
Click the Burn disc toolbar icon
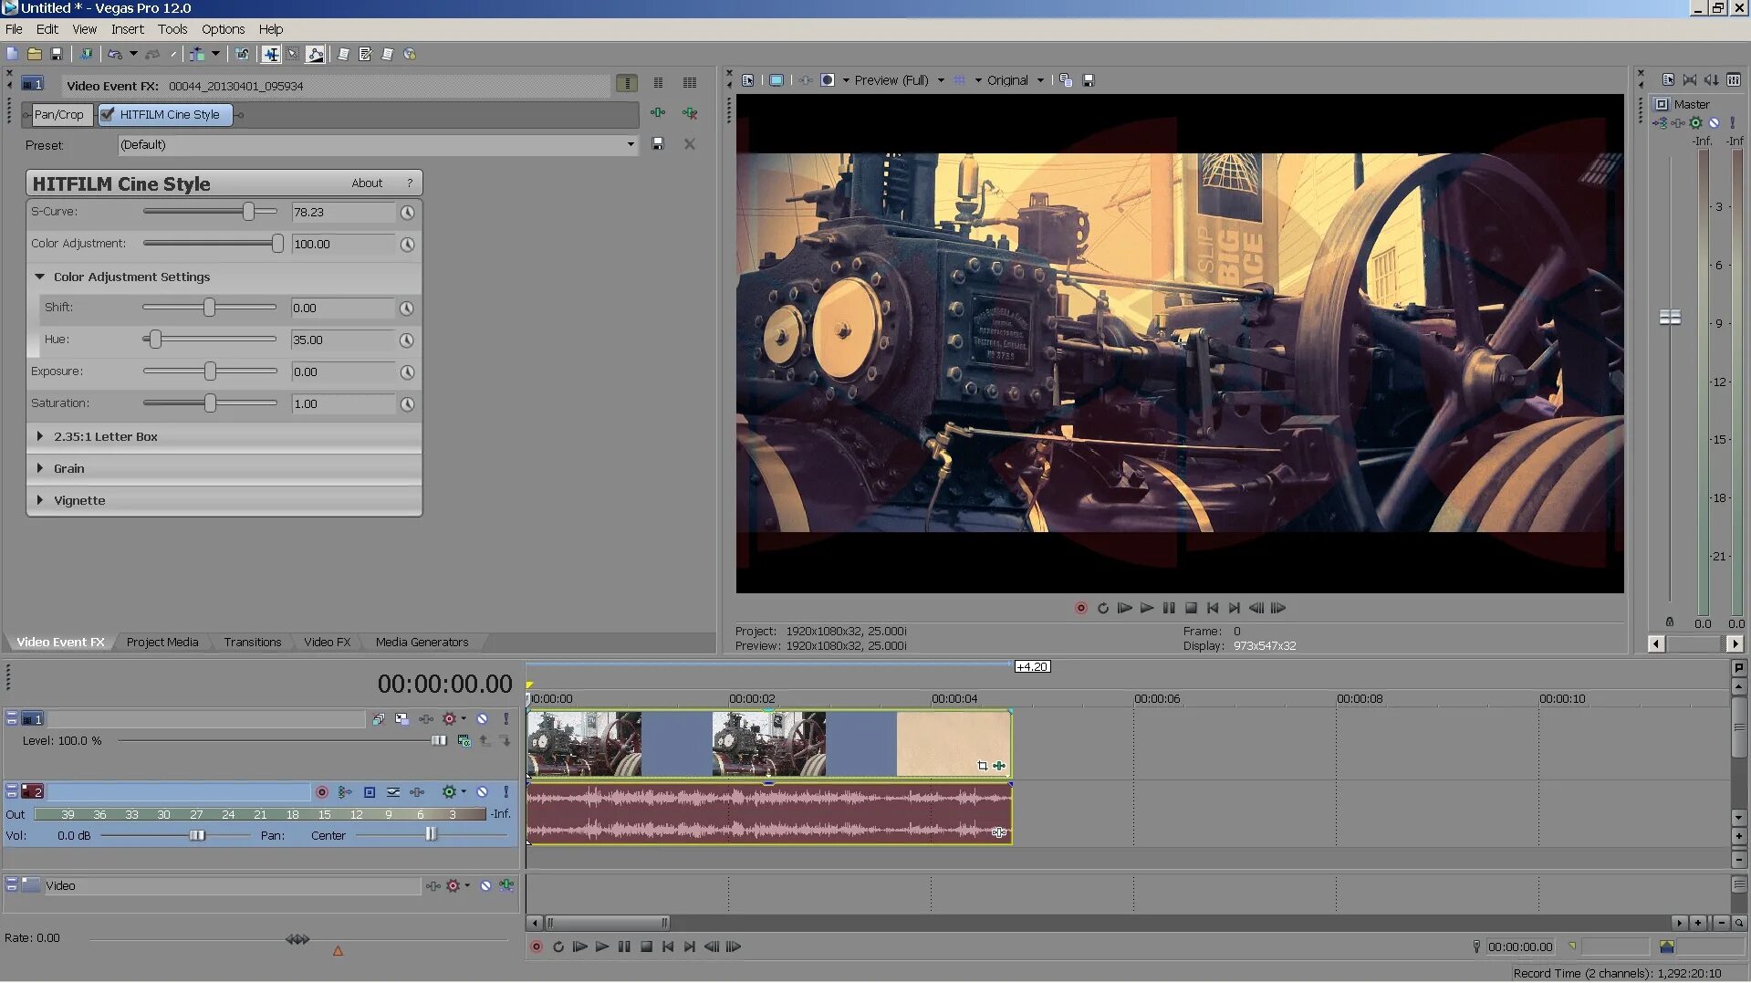pos(410,54)
